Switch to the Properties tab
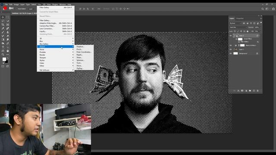 click(x=240, y=19)
